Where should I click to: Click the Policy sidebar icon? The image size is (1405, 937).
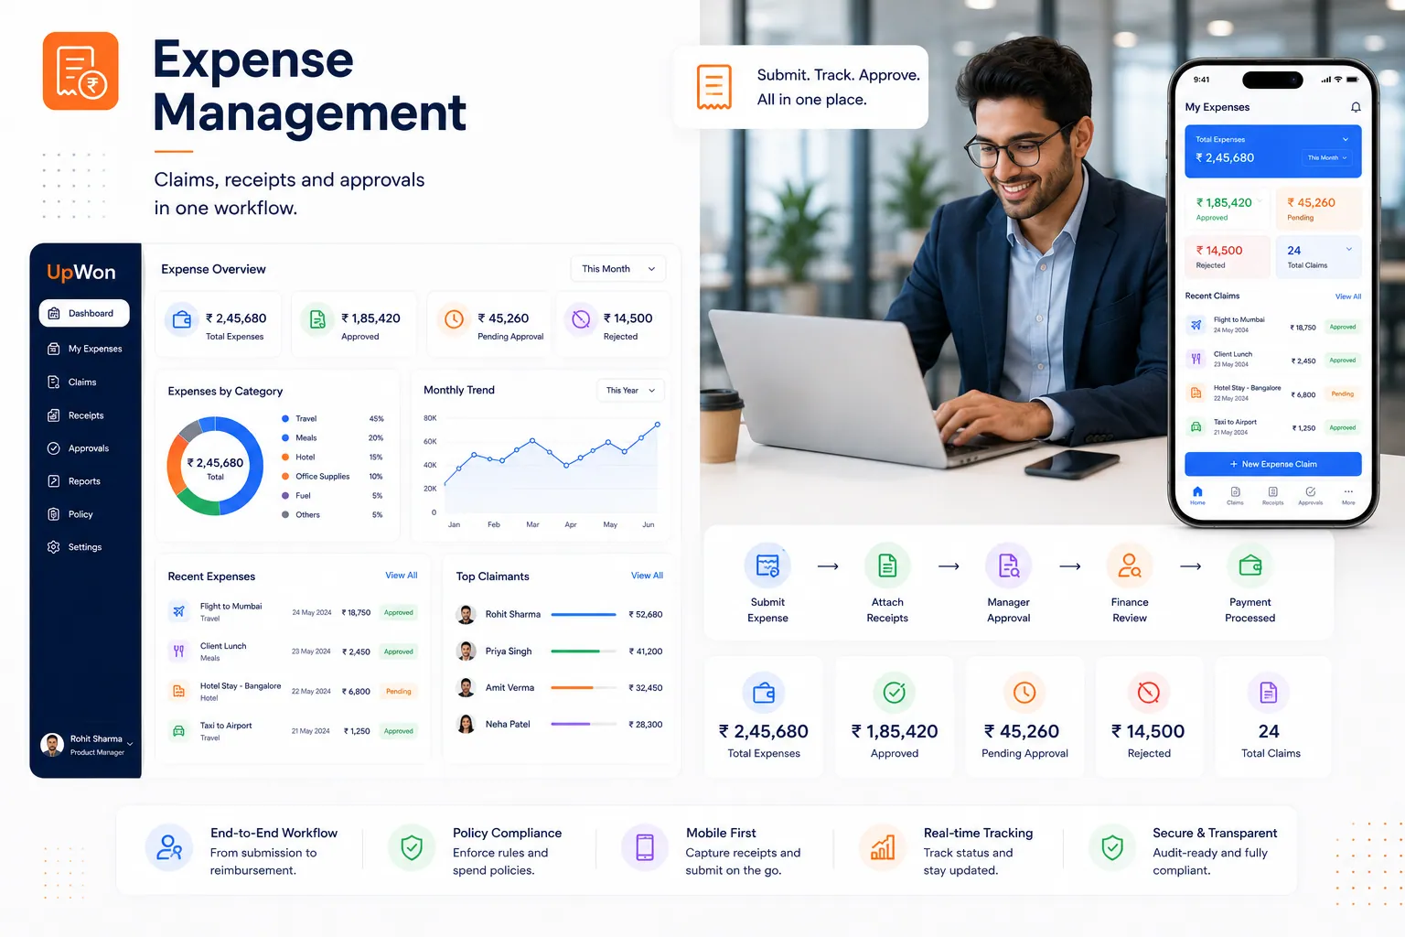tap(53, 514)
